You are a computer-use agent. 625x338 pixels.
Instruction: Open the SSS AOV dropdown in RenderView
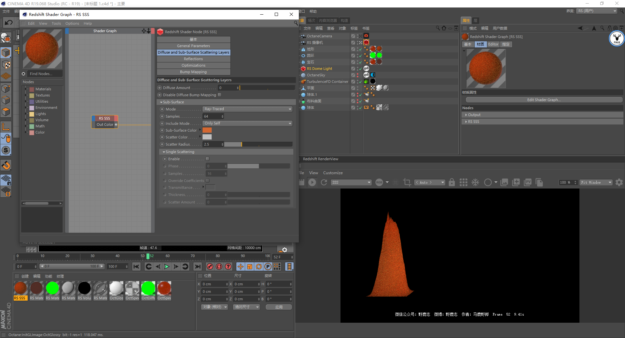click(351, 182)
